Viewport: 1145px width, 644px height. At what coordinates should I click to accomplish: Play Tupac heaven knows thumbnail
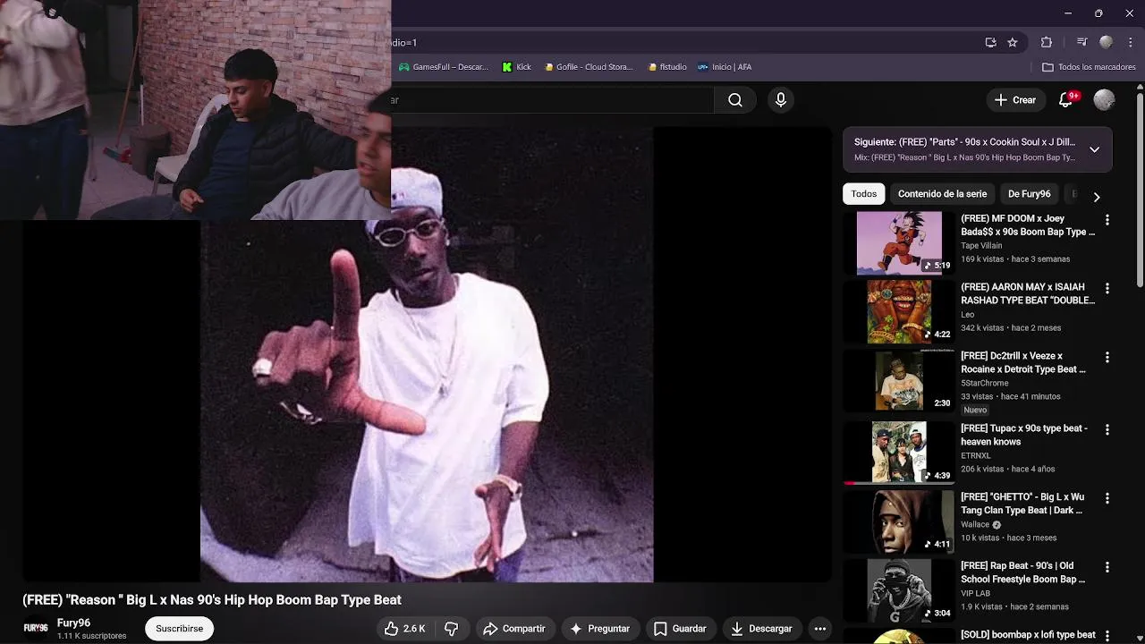click(x=899, y=453)
